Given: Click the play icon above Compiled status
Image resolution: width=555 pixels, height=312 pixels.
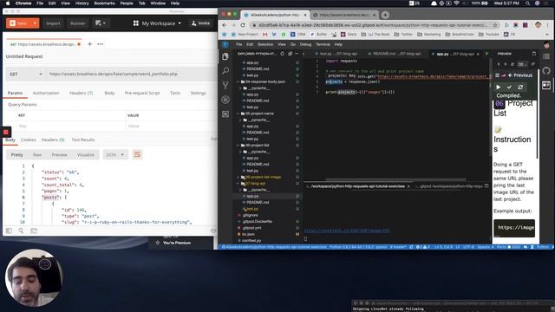Looking at the screenshot, I should point(499,87).
